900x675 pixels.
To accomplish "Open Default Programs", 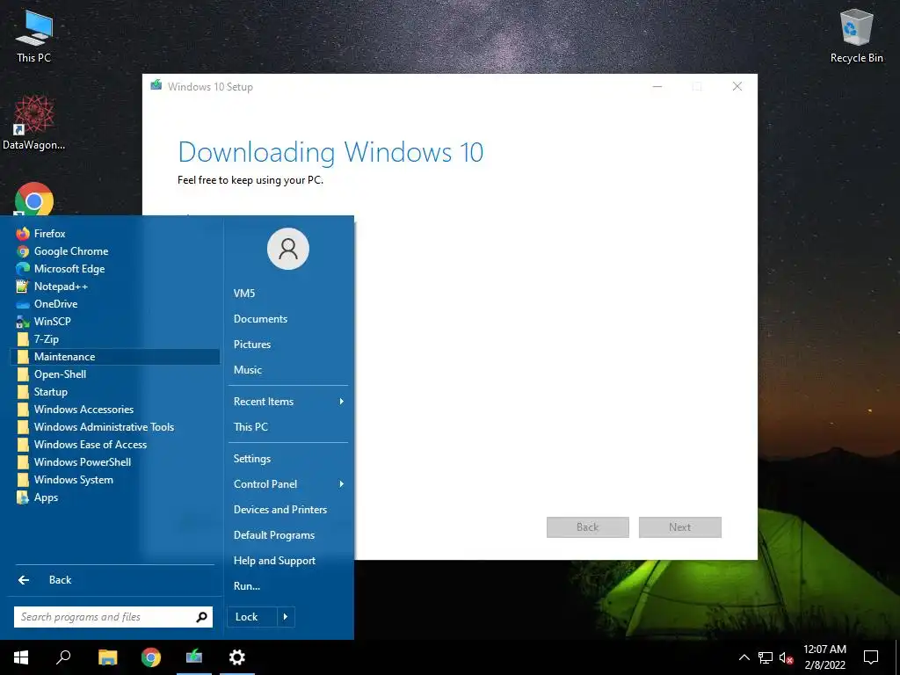I will click(274, 535).
